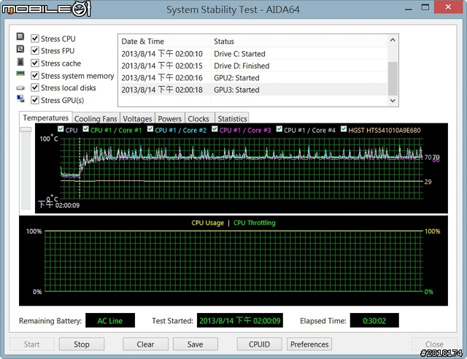Switch to the Clocks tab
Screen dimensions: 467x359
click(198, 119)
